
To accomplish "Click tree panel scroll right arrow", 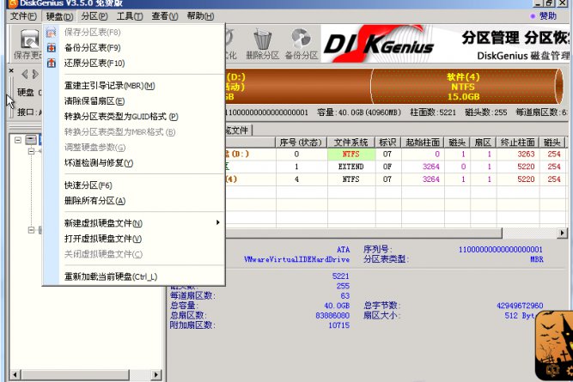I will pos(156,374).
